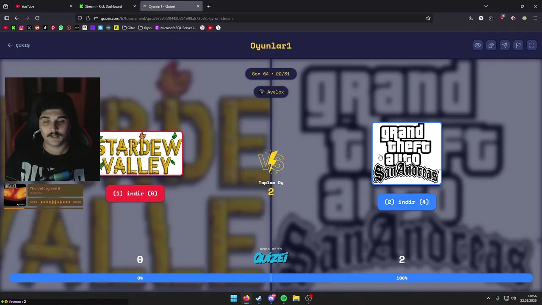
Task: Toggle fullscreen mode icon in Quizei header
Action: point(532,45)
